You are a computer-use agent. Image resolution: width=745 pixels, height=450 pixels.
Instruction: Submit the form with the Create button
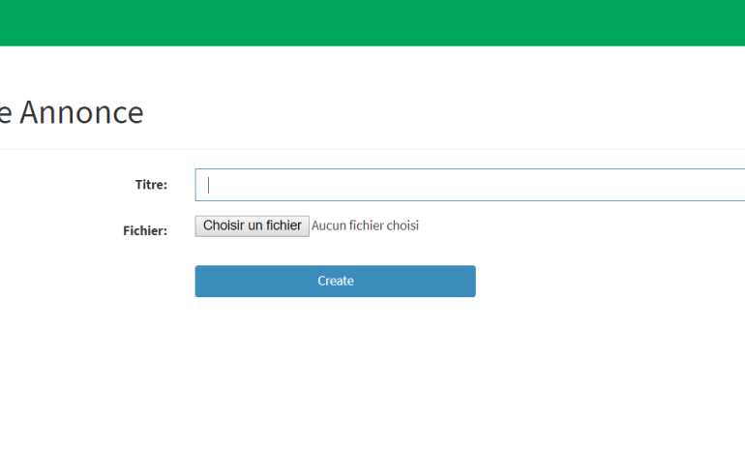(335, 281)
